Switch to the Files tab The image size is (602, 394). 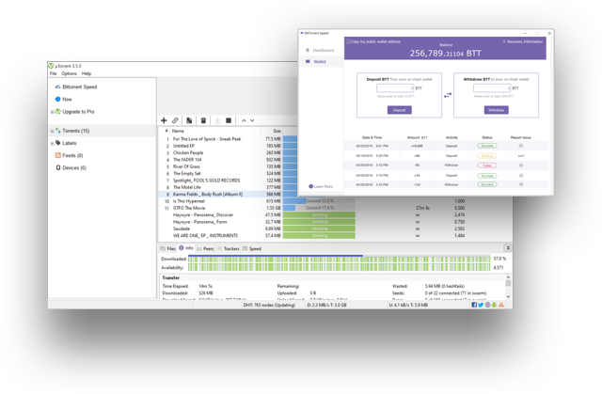pos(167,248)
